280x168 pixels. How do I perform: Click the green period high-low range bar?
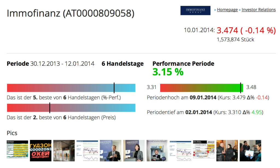coord(201,88)
